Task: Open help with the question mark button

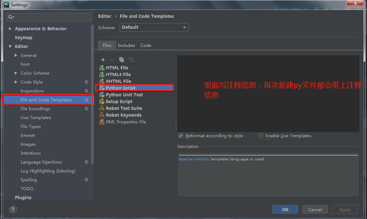Action: coord(13,210)
